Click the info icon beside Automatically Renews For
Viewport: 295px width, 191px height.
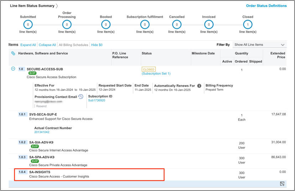point(199,86)
